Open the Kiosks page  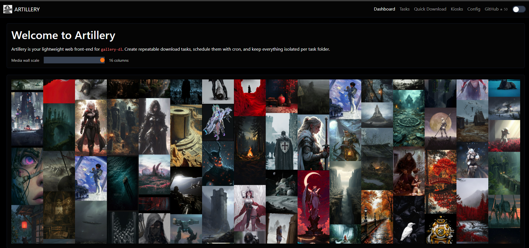(x=457, y=9)
